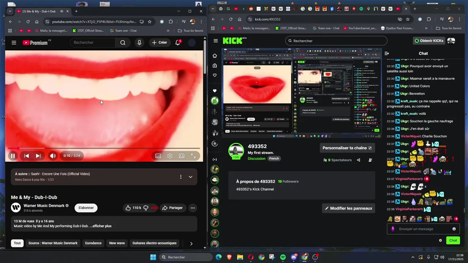Viewport: 468px width, 263px height.
Task: Select the New wave chip
Action: point(117,243)
